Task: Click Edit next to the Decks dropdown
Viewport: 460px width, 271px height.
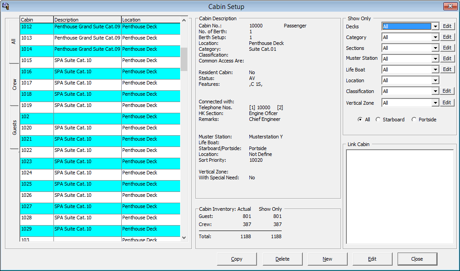Action: (x=447, y=26)
